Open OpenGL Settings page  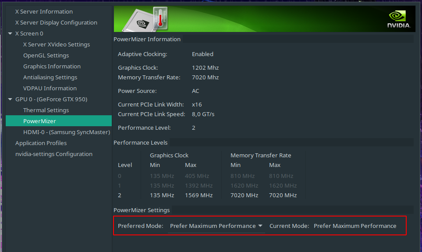tap(46, 56)
